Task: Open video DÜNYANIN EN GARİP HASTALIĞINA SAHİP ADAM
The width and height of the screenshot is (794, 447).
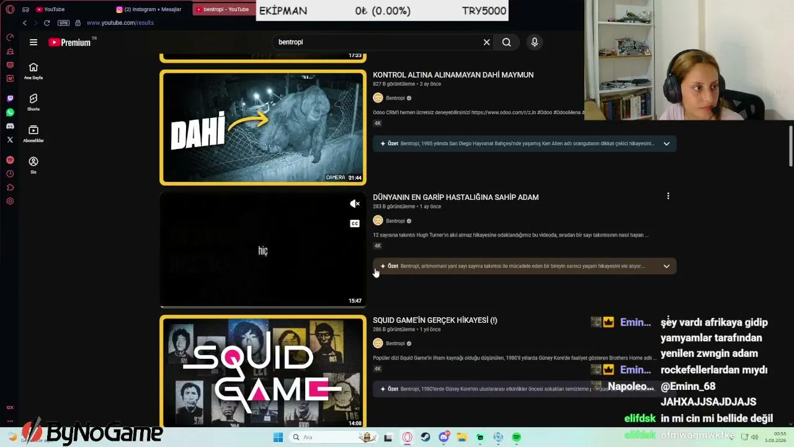Action: [x=455, y=197]
